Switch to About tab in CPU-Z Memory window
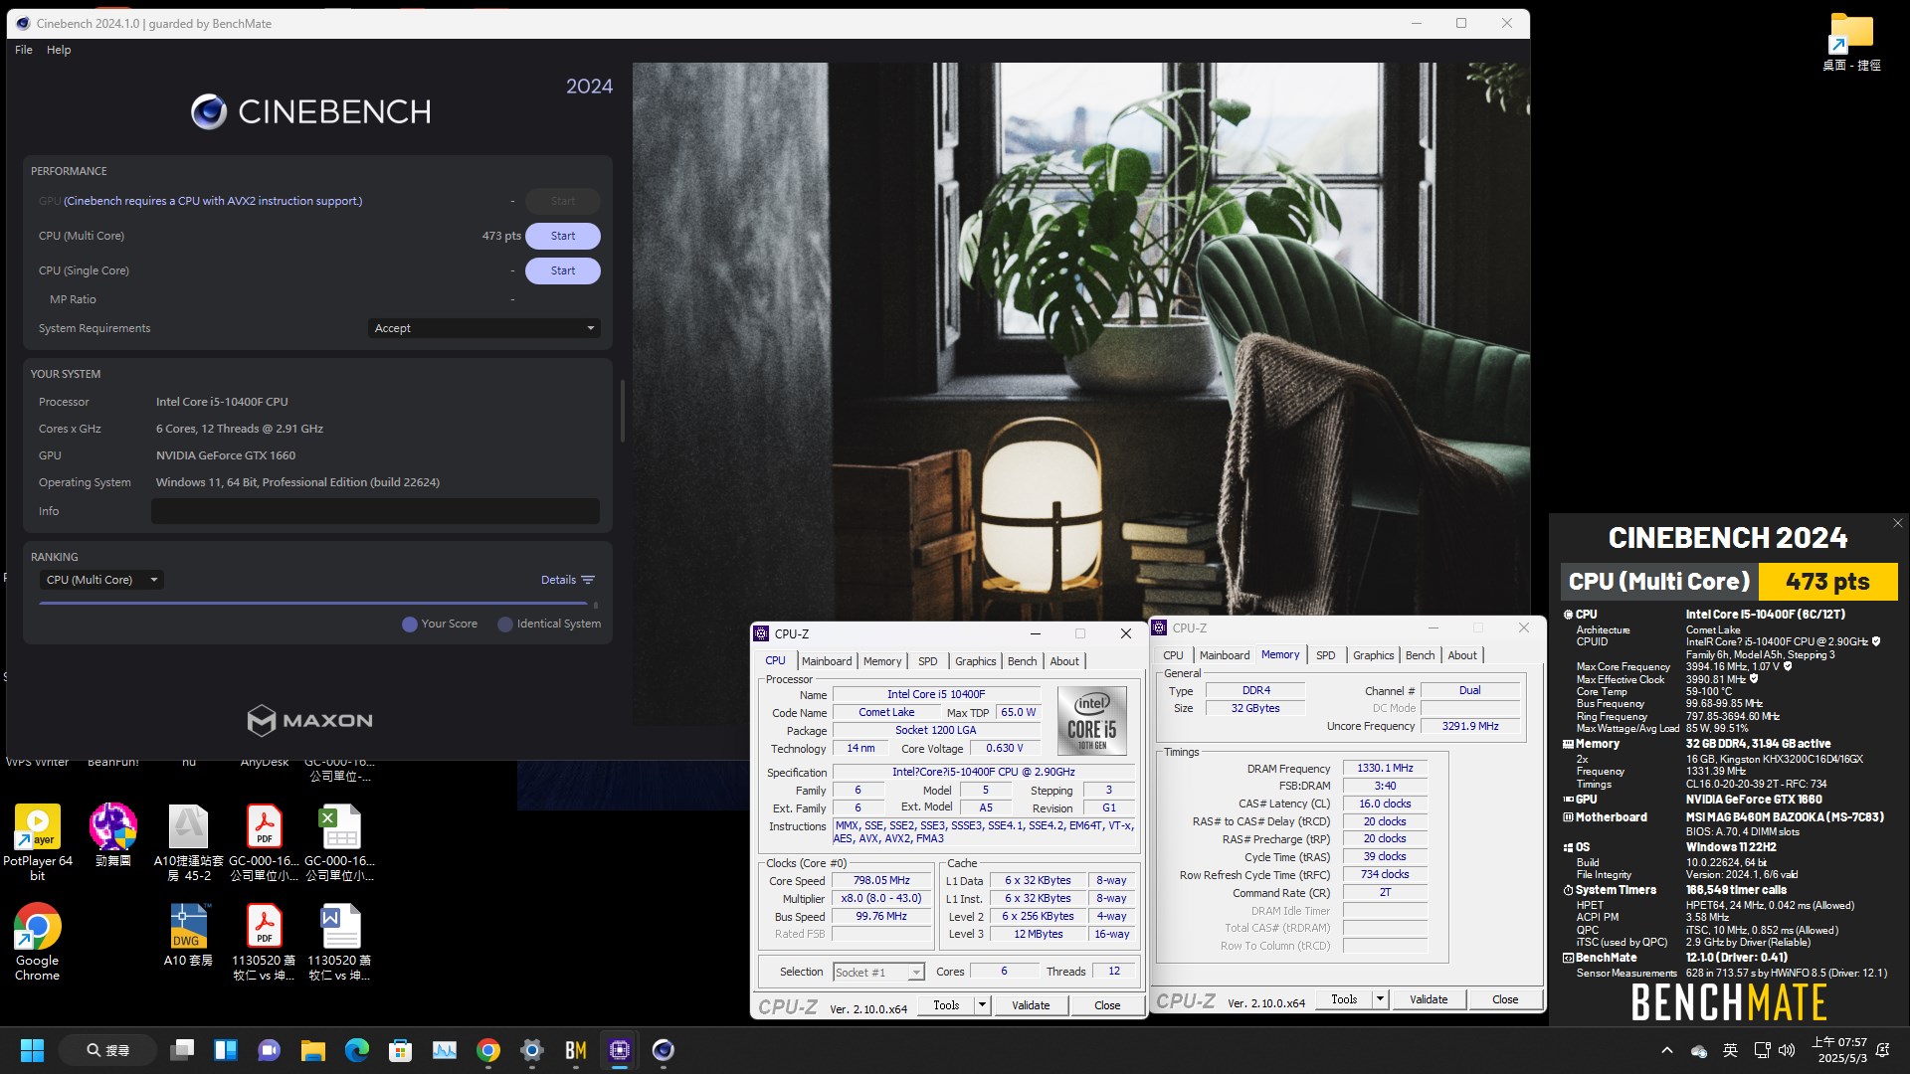This screenshot has height=1074, width=1910. coord(1461,655)
